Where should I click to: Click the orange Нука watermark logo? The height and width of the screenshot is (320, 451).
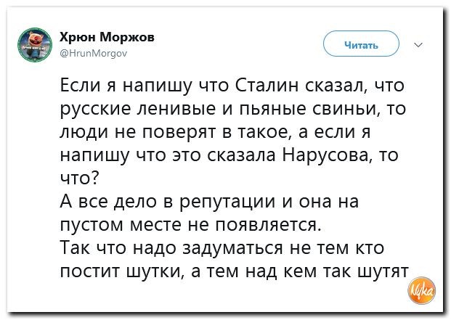pos(422,290)
